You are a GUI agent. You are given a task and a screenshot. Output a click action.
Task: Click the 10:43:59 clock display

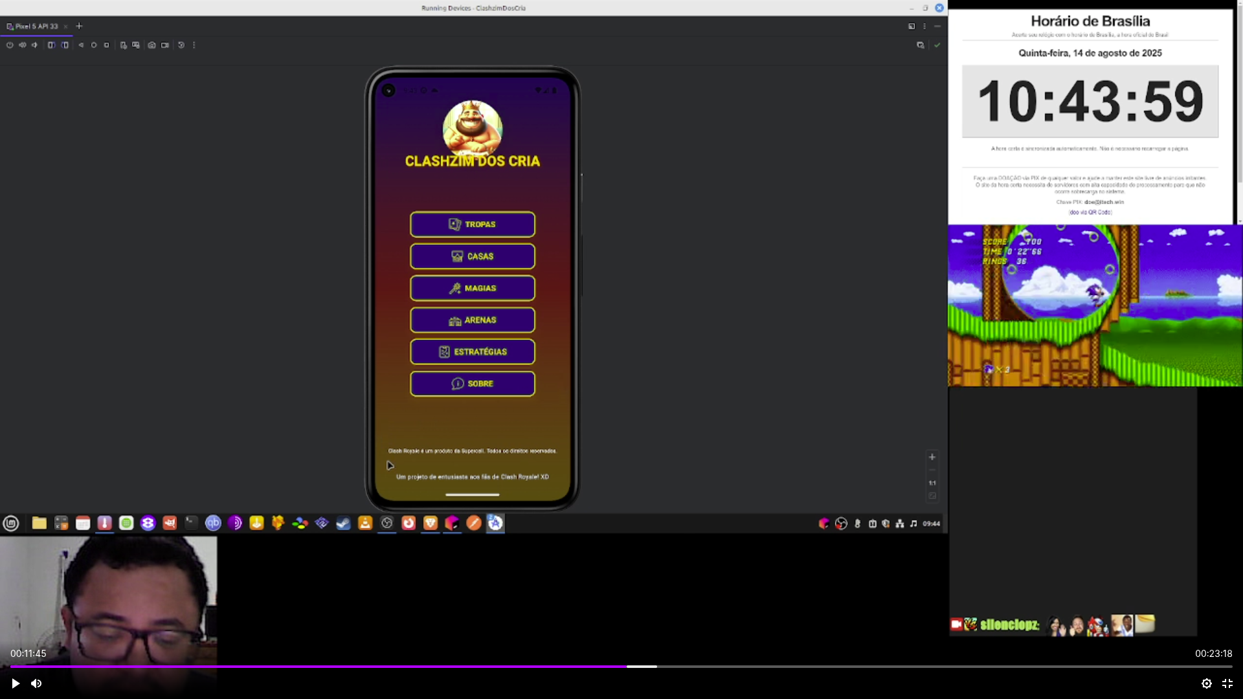pyautogui.click(x=1090, y=102)
